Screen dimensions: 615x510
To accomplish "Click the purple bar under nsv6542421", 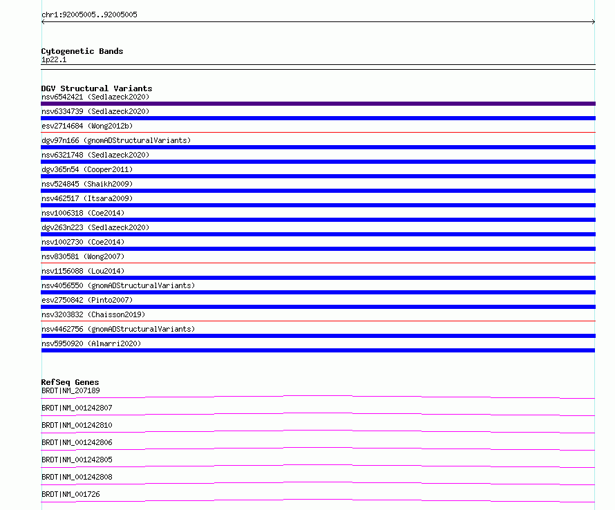I will point(318,104).
